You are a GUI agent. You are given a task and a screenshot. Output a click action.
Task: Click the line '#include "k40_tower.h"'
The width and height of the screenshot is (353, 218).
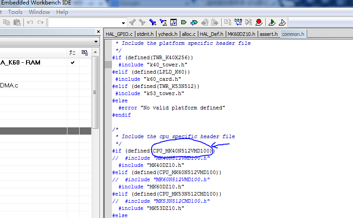coord(153,65)
